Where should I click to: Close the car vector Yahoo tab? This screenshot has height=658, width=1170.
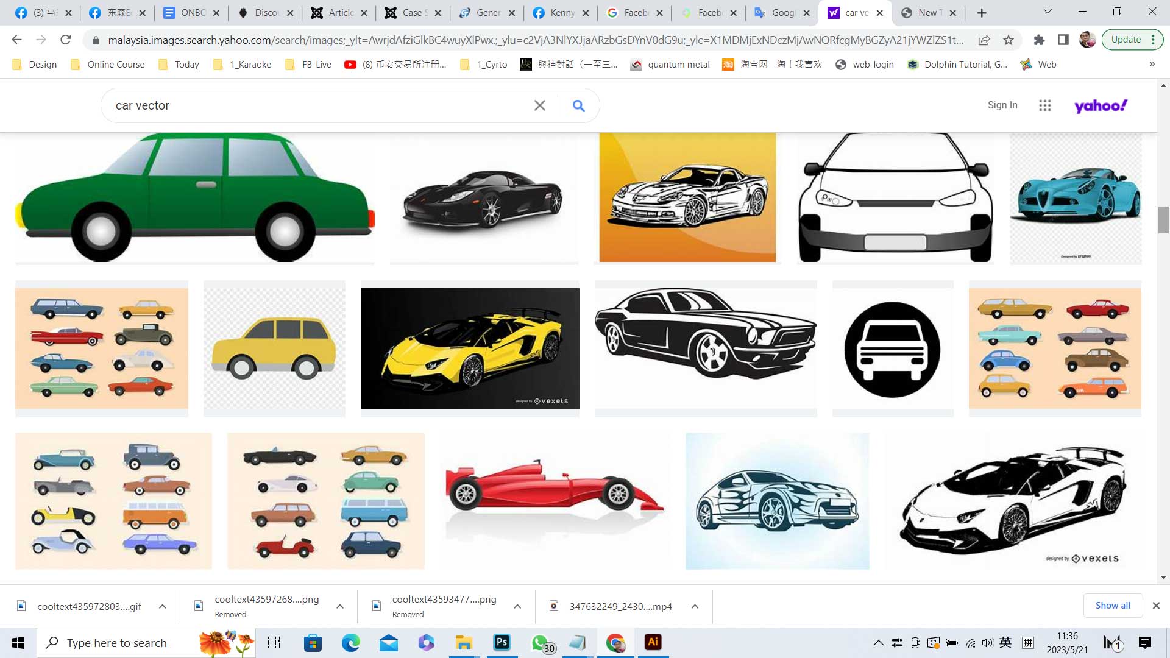pyautogui.click(x=879, y=13)
